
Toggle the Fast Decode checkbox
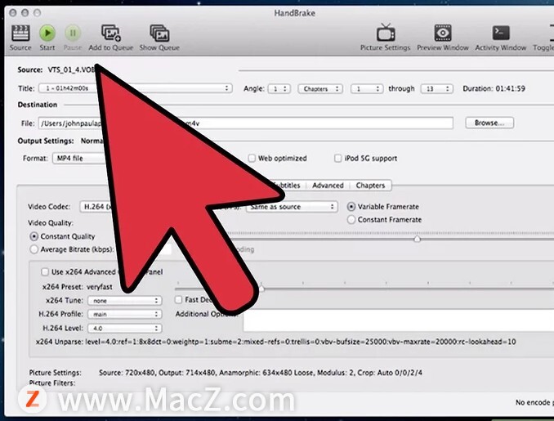coord(178,299)
